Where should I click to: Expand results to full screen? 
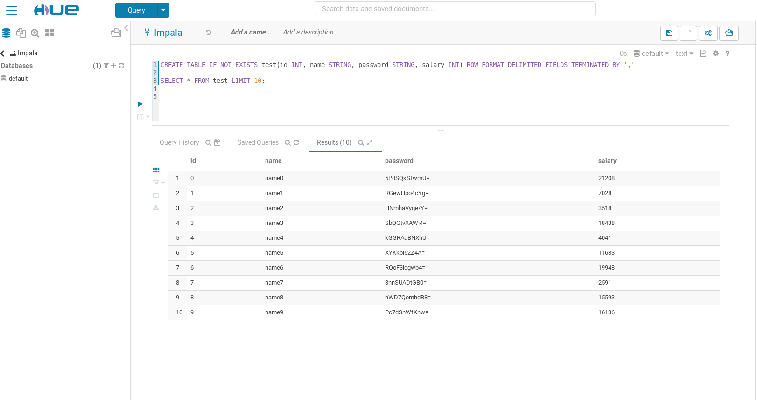pos(370,142)
